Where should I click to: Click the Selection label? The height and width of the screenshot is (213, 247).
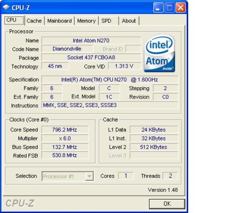tap(26, 176)
